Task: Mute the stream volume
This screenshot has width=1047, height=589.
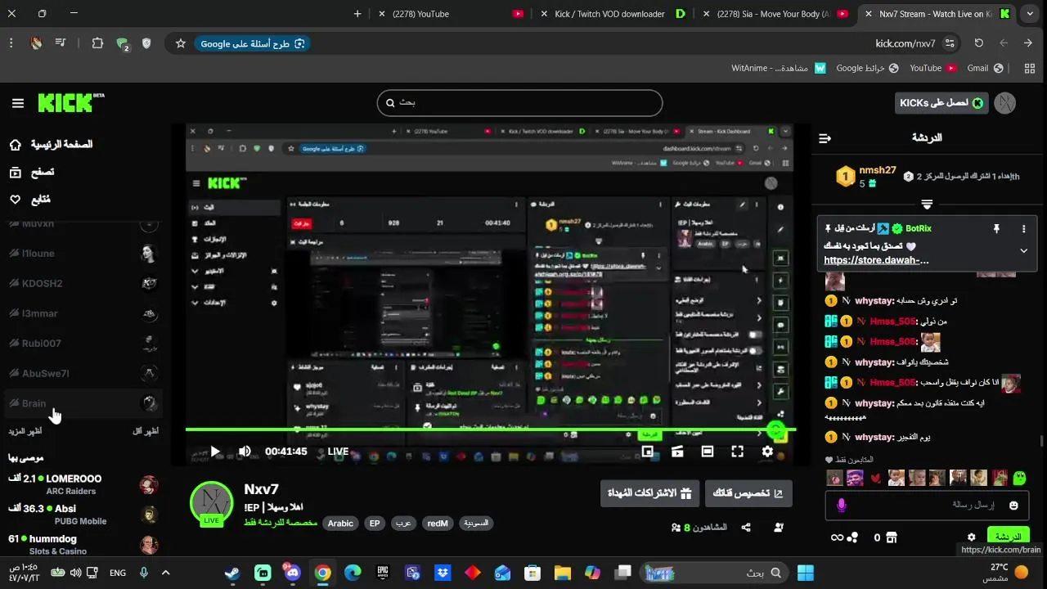Action: pos(245,452)
